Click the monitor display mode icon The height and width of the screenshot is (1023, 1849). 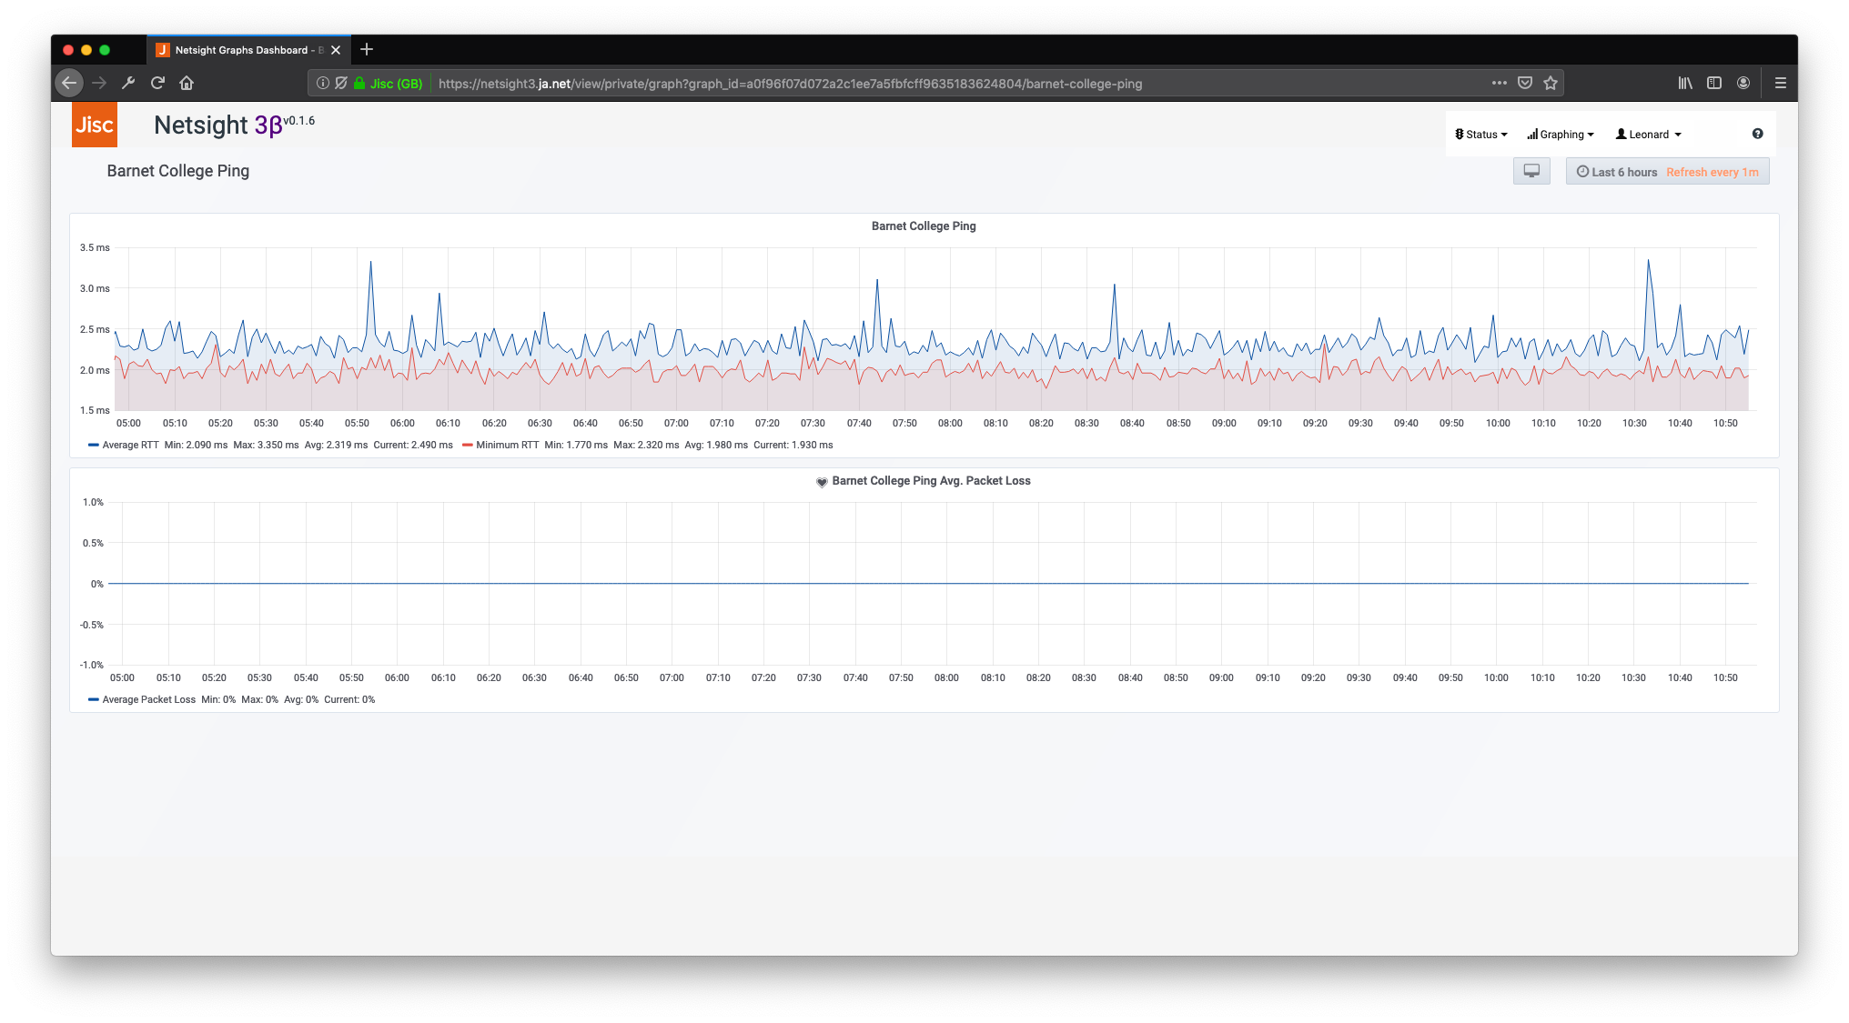coord(1531,171)
